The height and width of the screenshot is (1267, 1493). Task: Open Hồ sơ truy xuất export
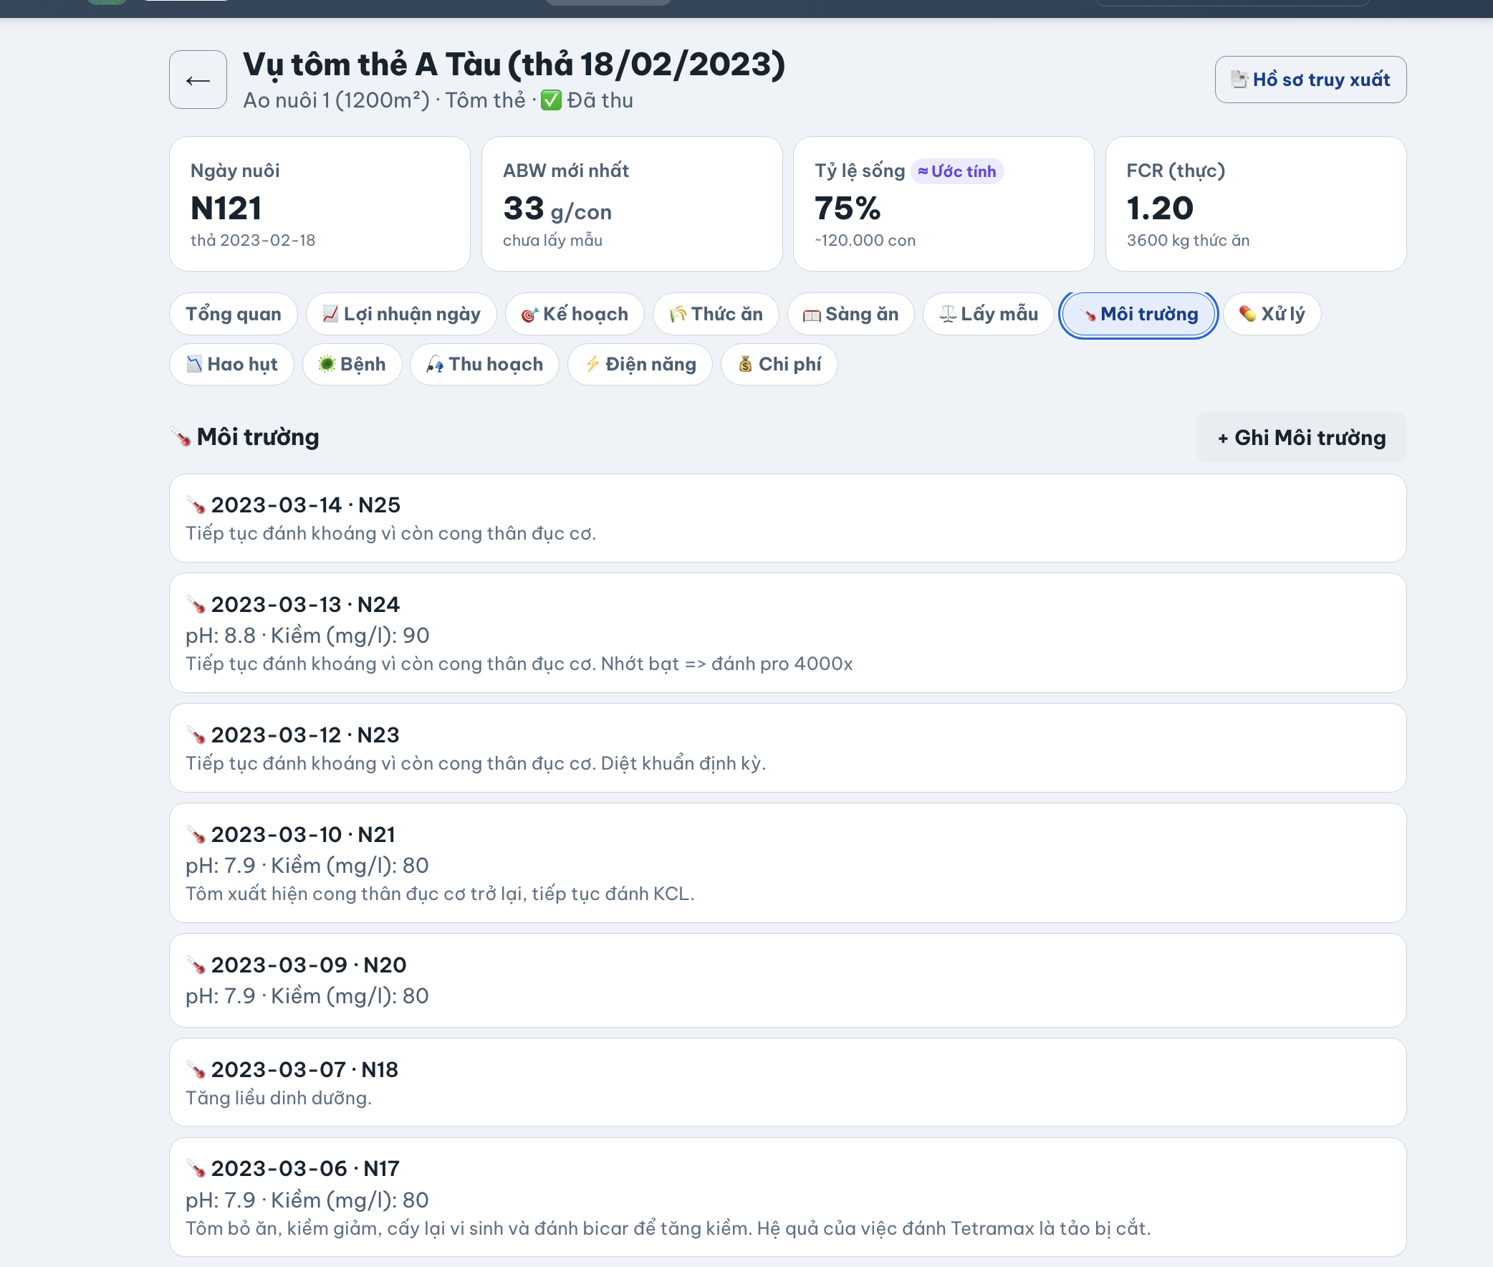point(1310,80)
